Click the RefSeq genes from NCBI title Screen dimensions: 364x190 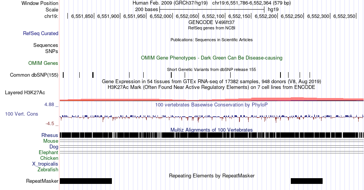point(212,28)
